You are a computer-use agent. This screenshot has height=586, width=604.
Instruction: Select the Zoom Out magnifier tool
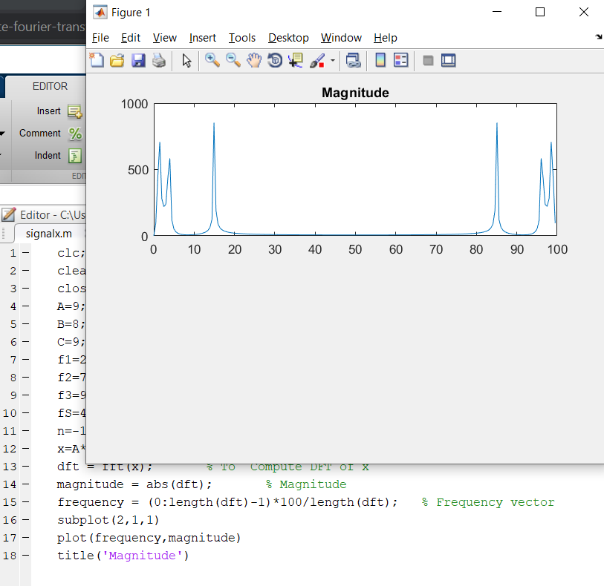(233, 61)
